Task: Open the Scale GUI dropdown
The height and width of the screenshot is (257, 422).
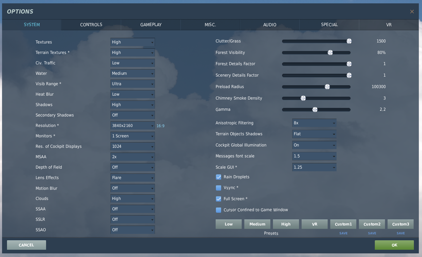Action: click(x=314, y=167)
